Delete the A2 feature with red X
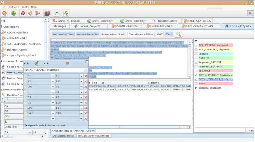This screenshot has width=255, height=142. click(86, 81)
